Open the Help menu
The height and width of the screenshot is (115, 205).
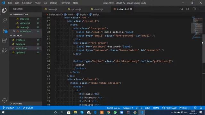pos(76,3)
